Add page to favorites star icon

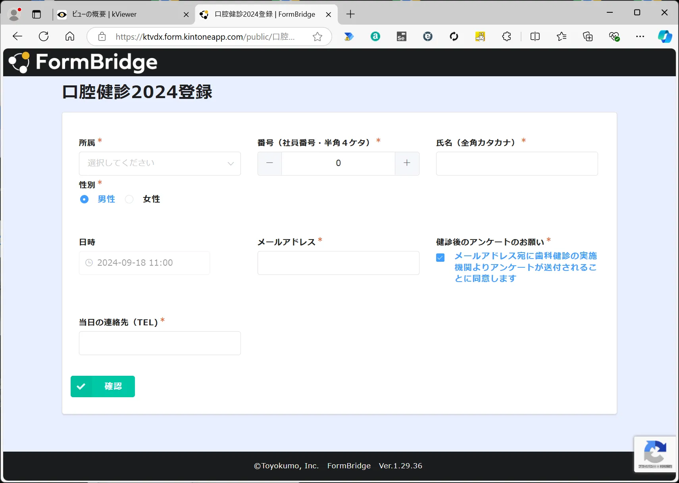coord(317,37)
